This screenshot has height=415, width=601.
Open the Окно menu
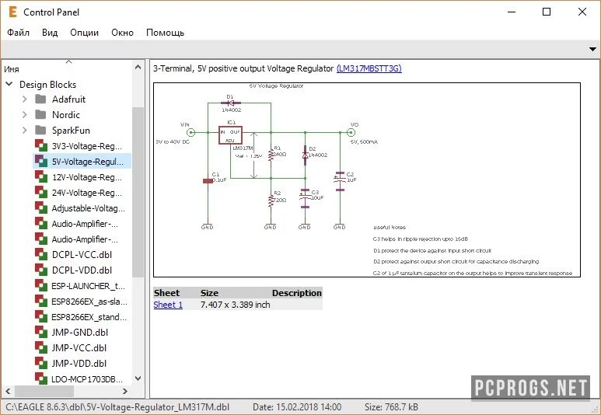pos(122,33)
